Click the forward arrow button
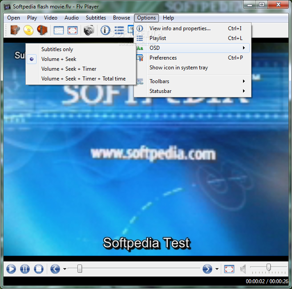 click(x=207, y=269)
